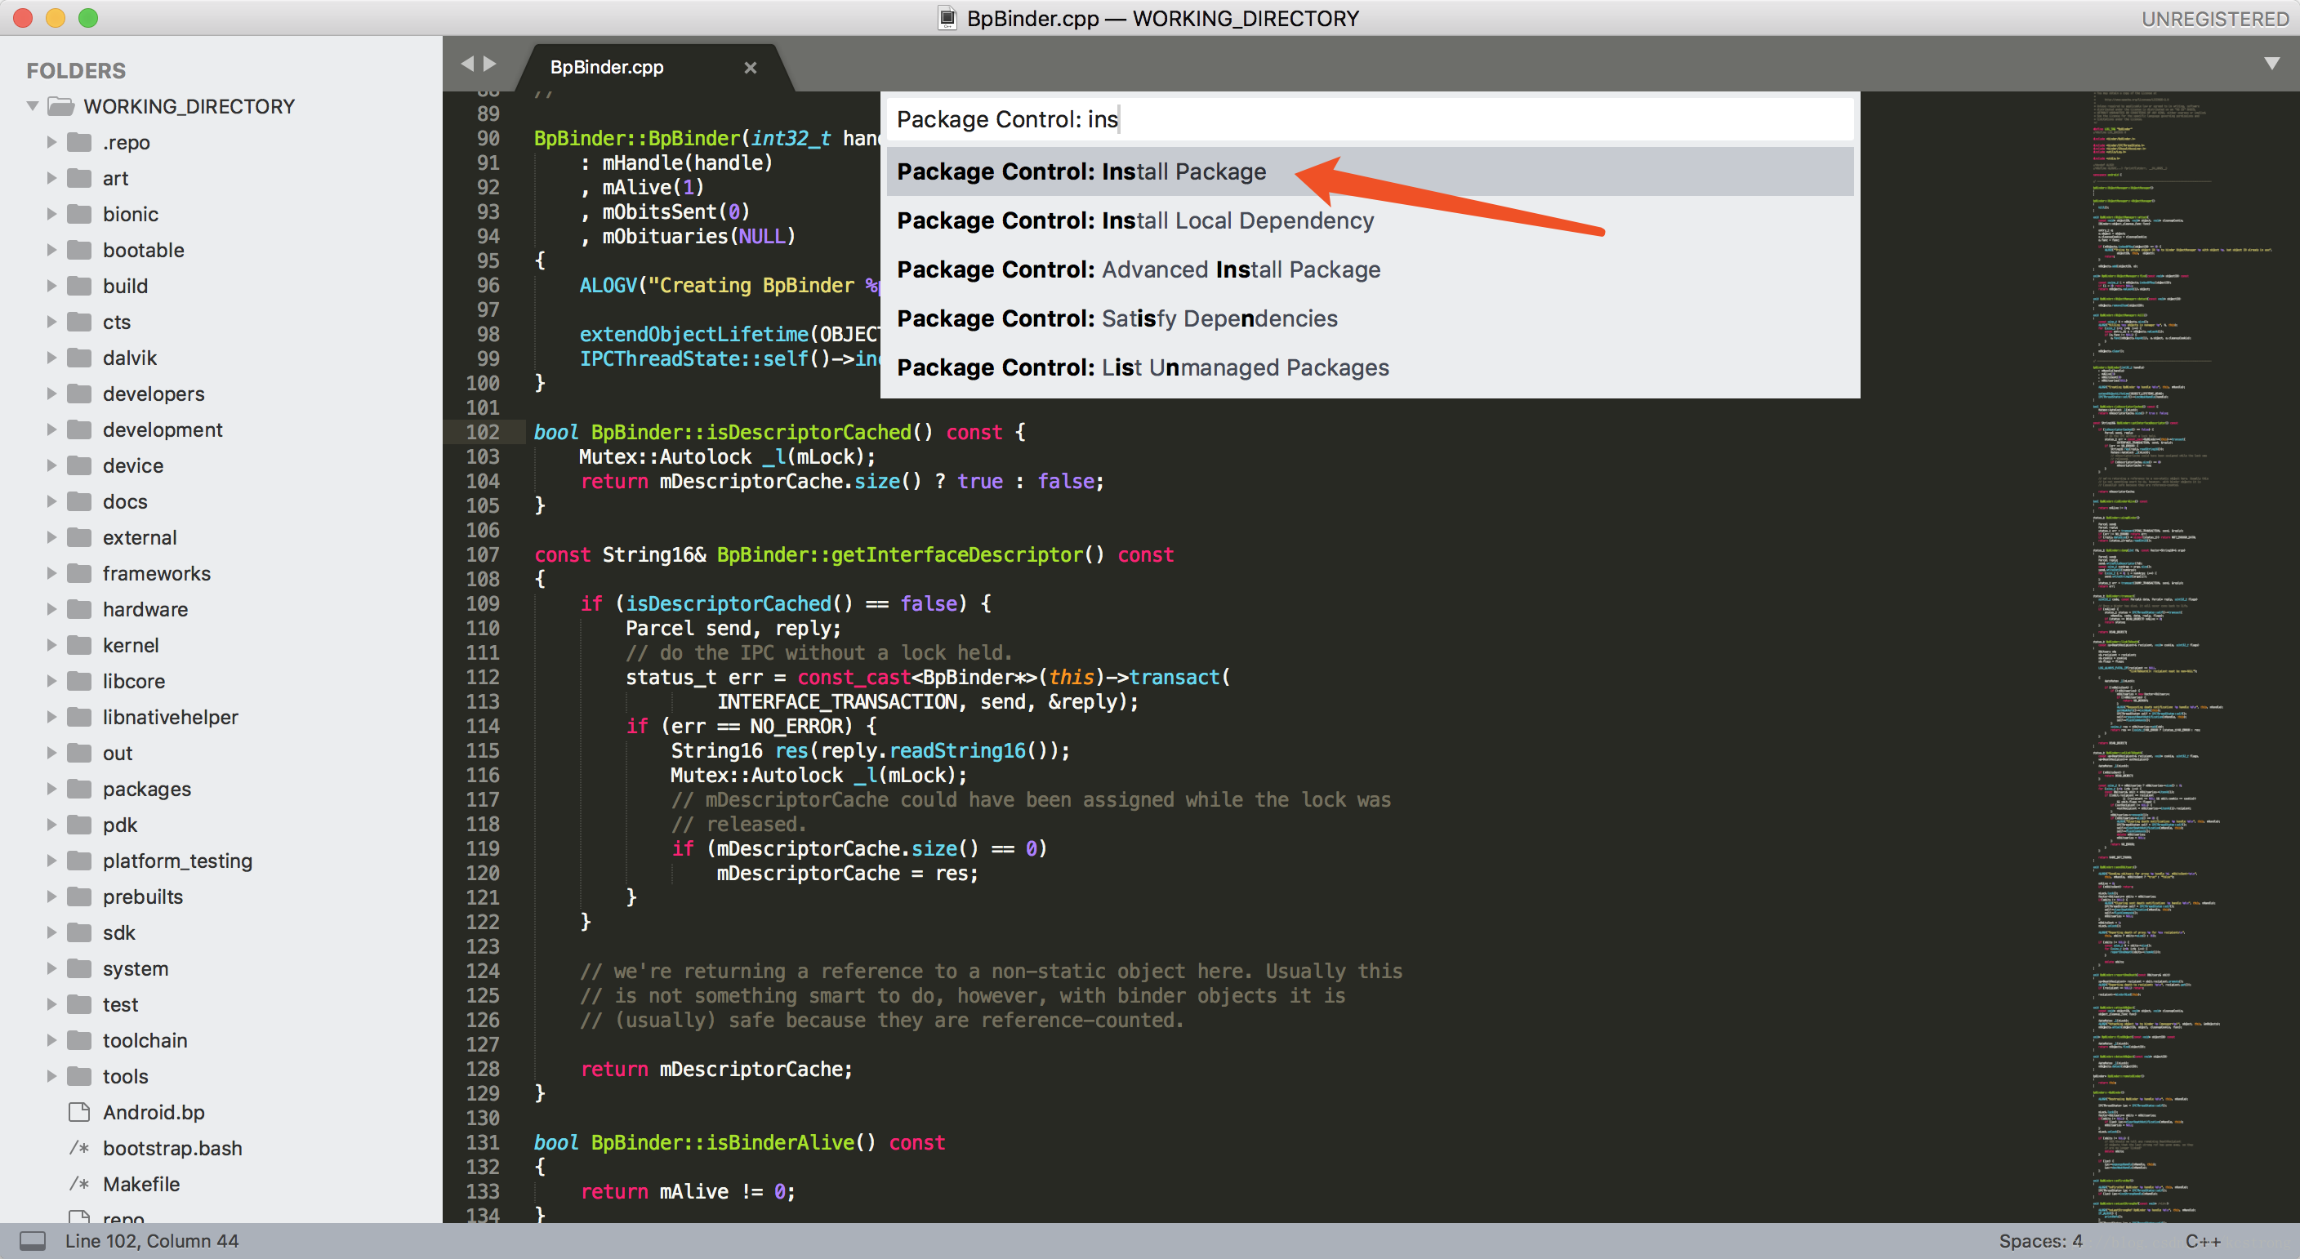Select List Unmanaged Packages command
This screenshot has height=1259, width=2300.
coord(1143,367)
